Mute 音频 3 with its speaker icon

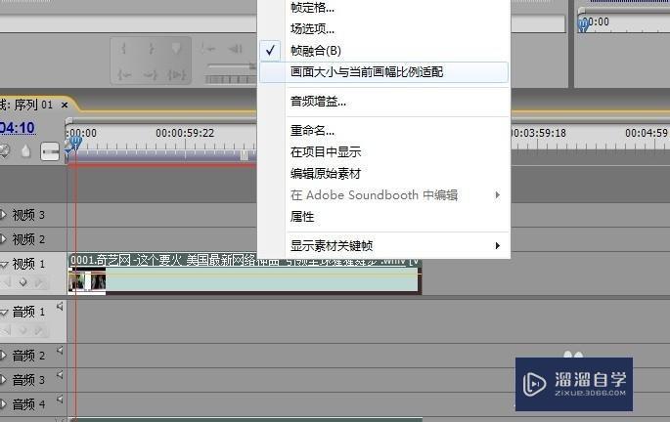point(60,375)
